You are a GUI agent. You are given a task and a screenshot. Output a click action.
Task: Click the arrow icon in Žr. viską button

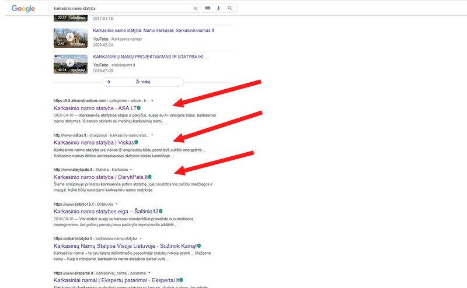pos(108,82)
